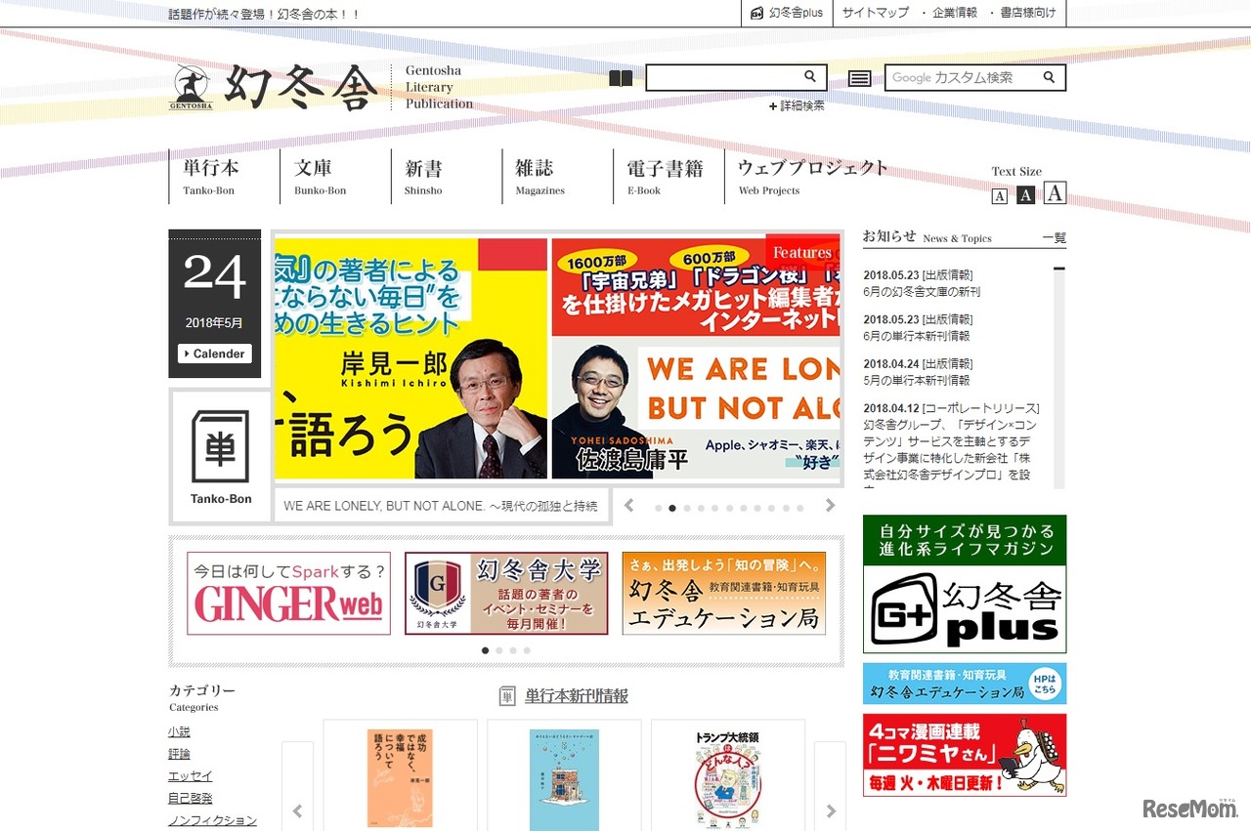The width and height of the screenshot is (1251, 831).
Task: Open the 佐渡島庸平 feature banner
Action: [x=696, y=358]
